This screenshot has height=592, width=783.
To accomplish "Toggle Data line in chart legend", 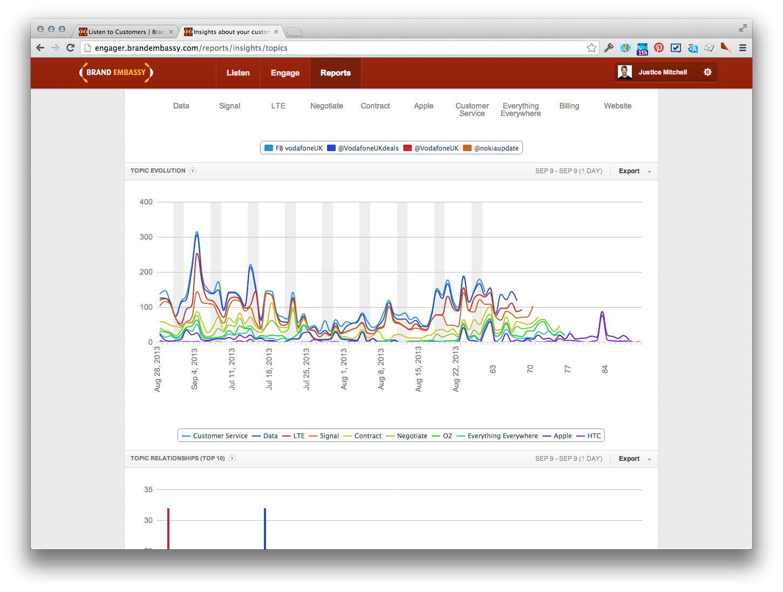I will 265,436.
